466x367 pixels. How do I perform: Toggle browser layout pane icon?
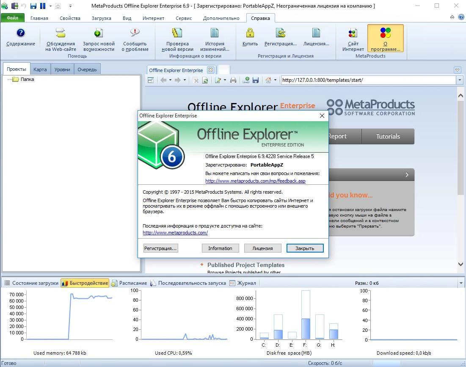[x=151, y=80]
